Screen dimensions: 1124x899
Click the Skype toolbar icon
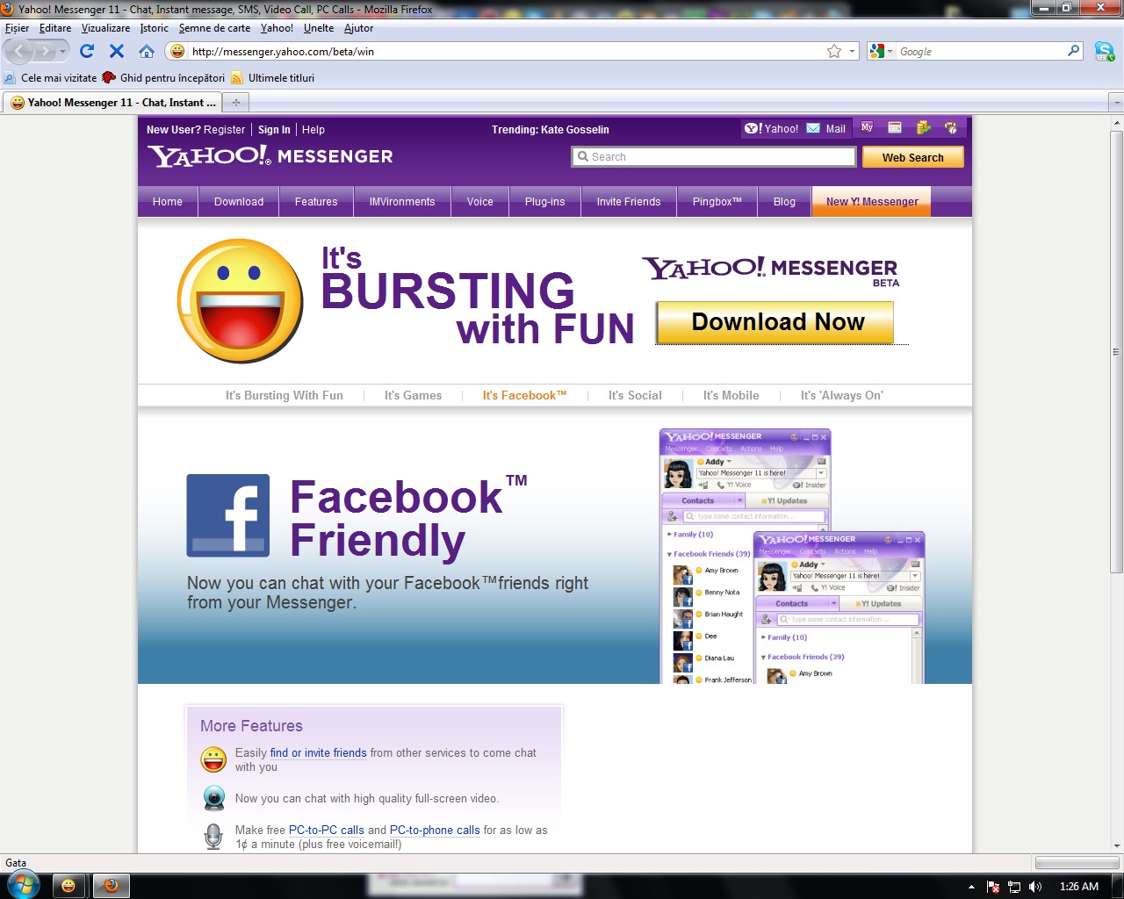click(1104, 52)
